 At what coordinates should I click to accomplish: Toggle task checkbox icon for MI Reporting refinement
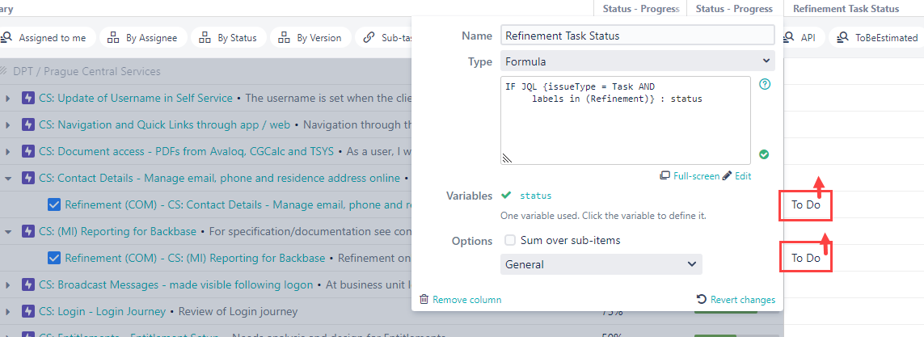tap(54, 258)
